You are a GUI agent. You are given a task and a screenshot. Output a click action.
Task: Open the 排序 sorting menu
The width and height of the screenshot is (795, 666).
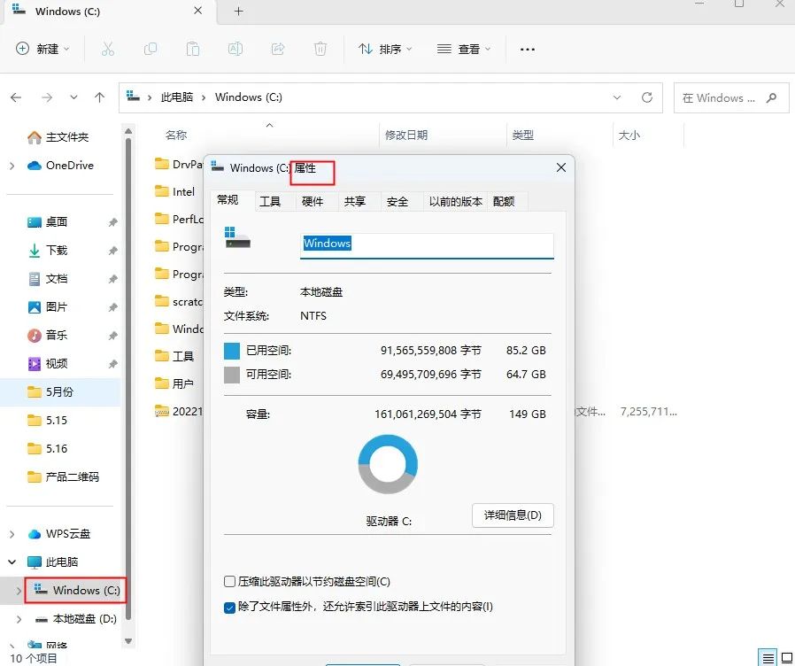tap(384, 49)
